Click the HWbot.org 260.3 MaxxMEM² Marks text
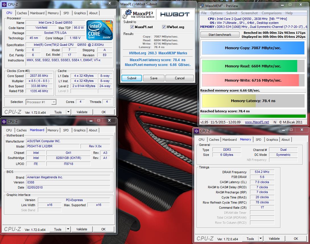The height and width of the screenshot is (244, 310). click(x=158, y=53)
